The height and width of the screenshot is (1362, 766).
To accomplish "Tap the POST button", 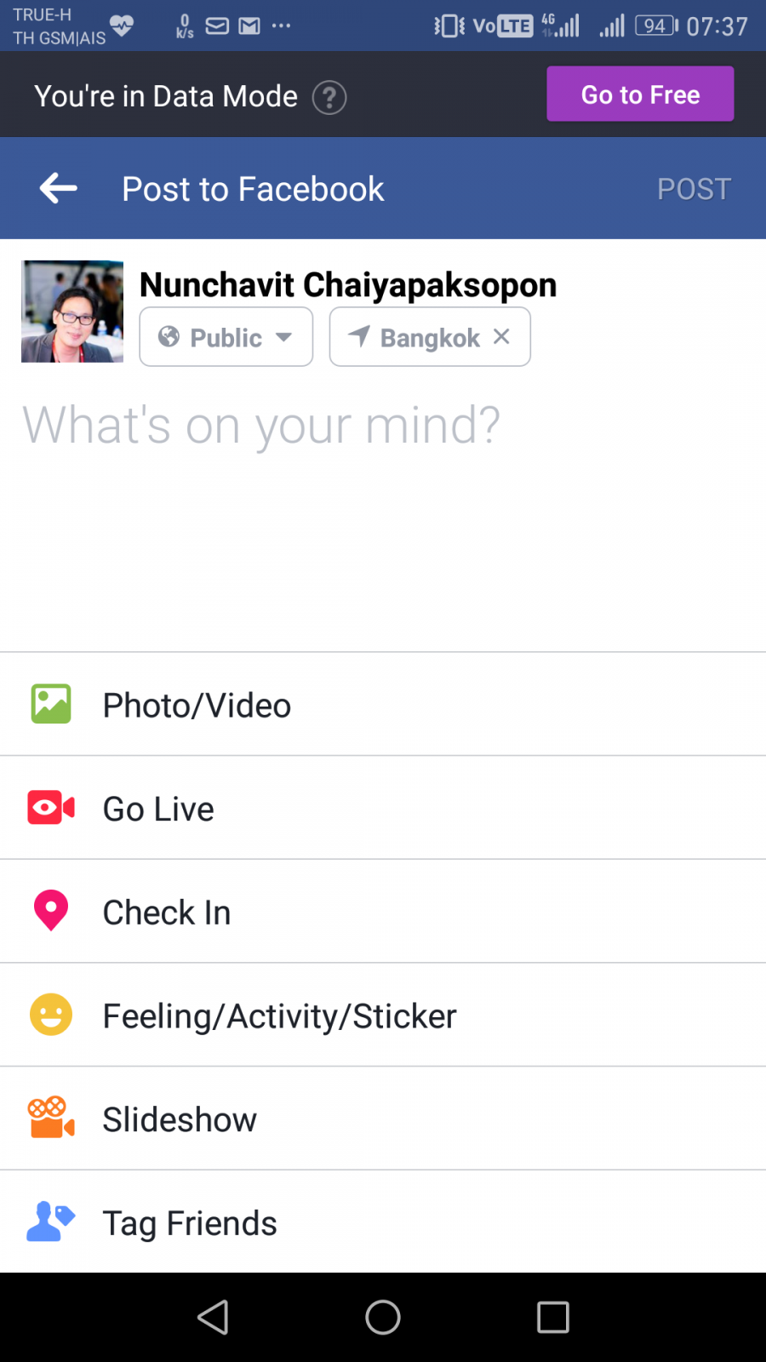I will click(694, 188).
